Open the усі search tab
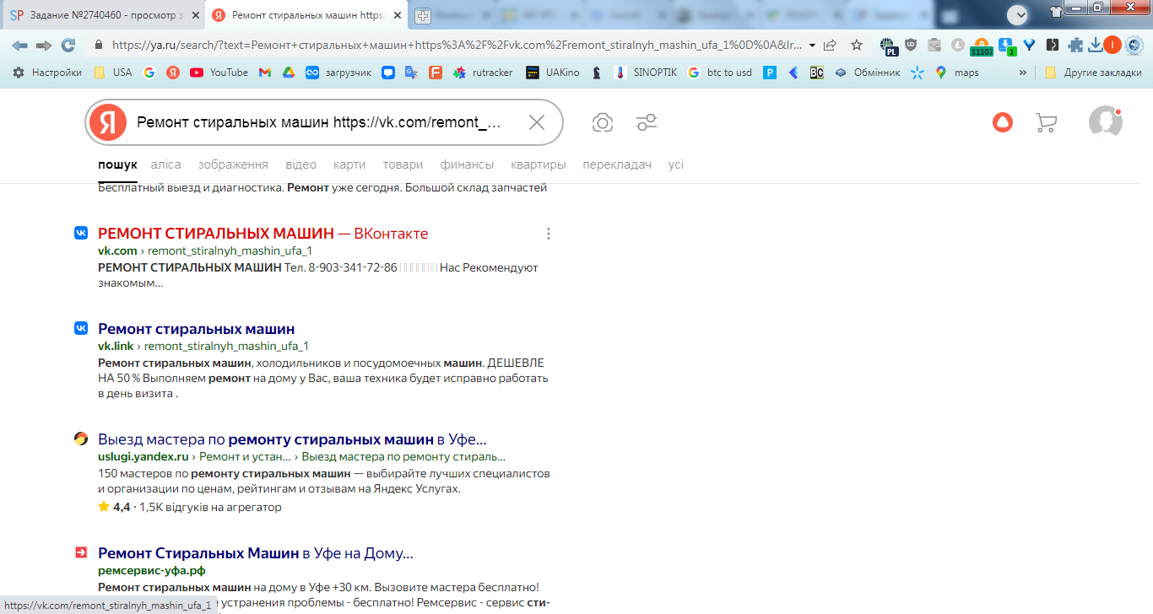Screen dimensions: 1153x614 pos(676,164)
